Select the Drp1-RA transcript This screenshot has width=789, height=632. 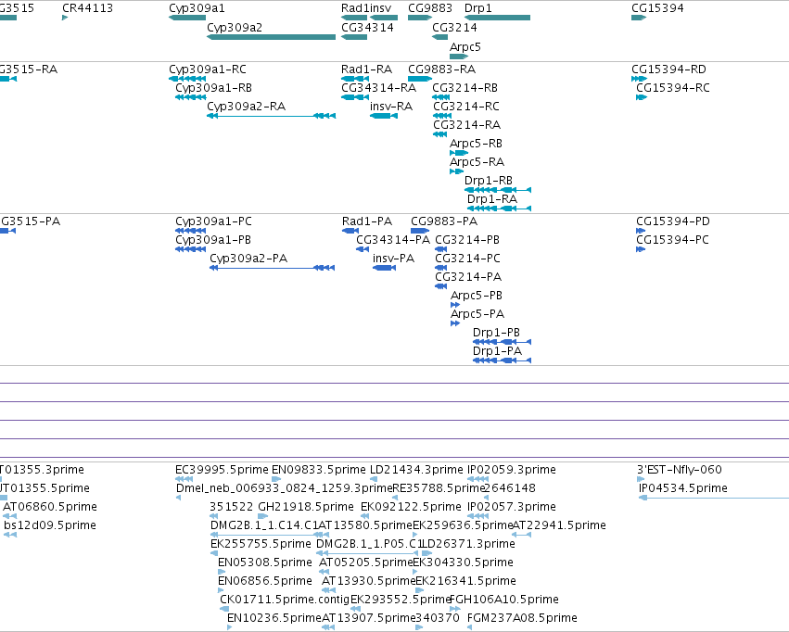click(499, 209)
